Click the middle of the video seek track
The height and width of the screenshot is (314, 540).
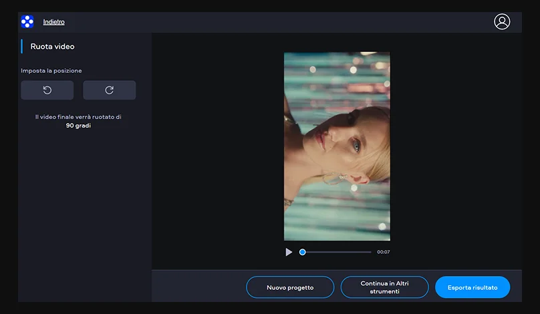click(336, 252)
